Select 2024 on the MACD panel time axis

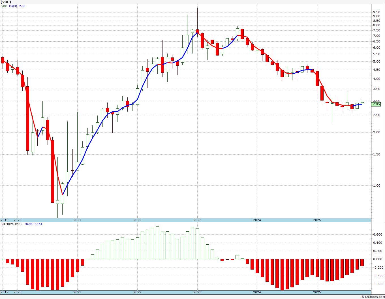[x=257, y=292]
